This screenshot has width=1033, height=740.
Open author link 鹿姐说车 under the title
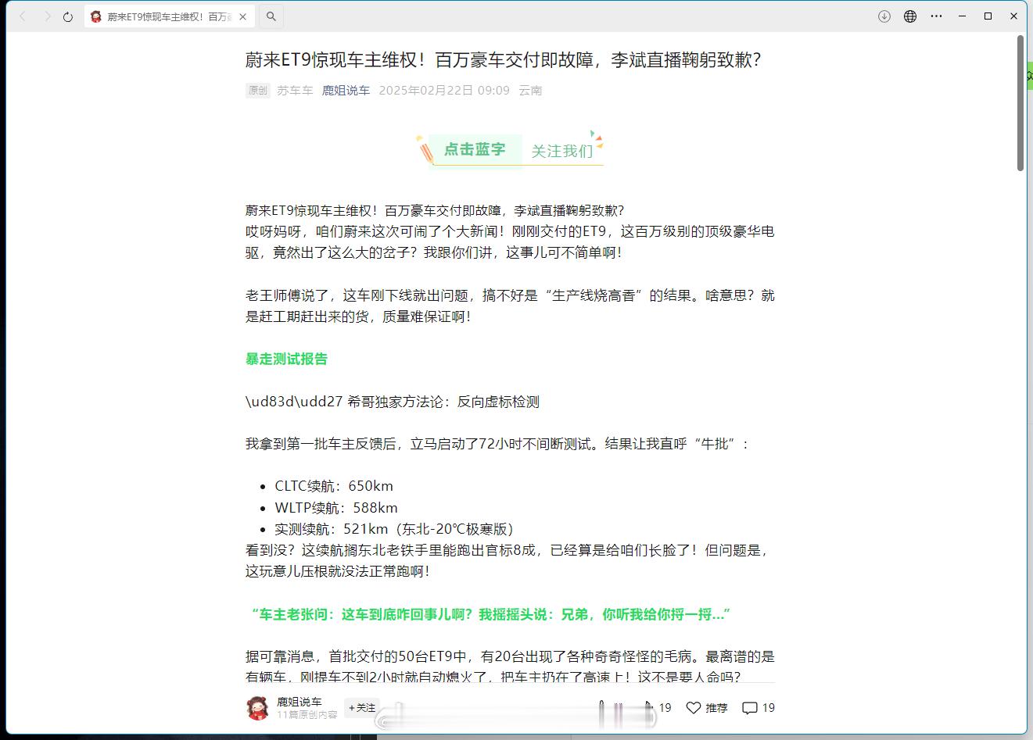coord(346,91)
